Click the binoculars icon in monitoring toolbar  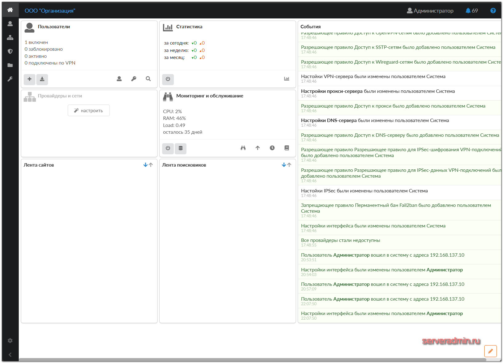click(x=243, y=148)
